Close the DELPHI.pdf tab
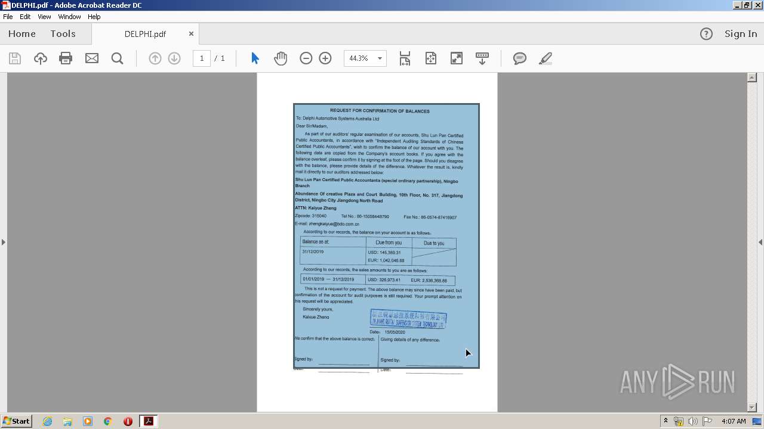The width and height of the screenshot is (764, 429). pos(191,34)
